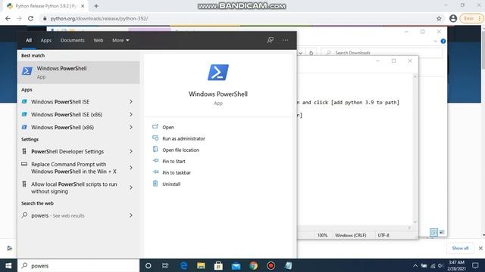Choose Run as administrator
This screenshot has width=485, height=272.
[183, 139]
